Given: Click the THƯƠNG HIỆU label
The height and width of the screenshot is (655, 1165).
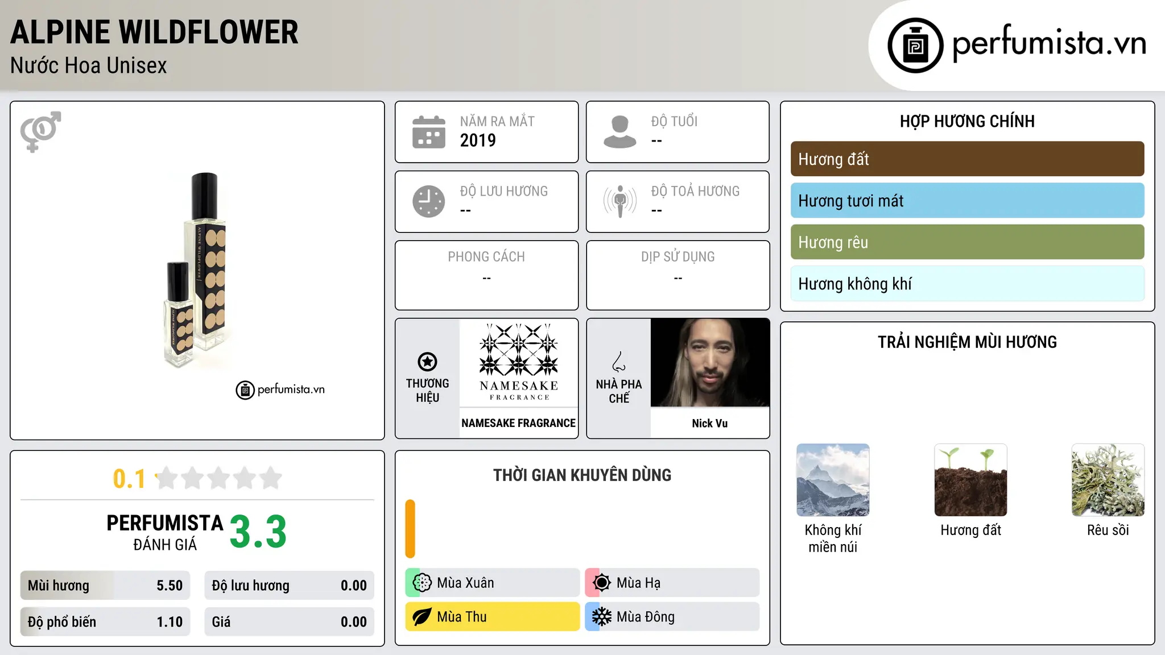Looking at the screenshot, I should pos(427,391).
